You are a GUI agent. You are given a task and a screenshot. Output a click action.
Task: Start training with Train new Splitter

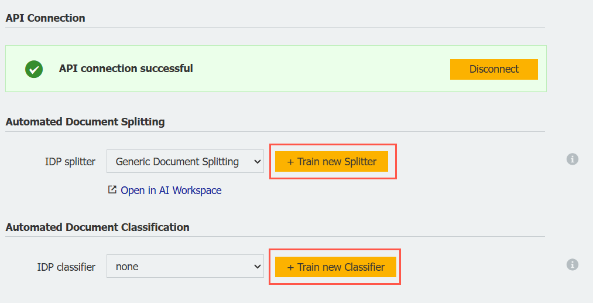pyautogui.click(x=331, y=161)
